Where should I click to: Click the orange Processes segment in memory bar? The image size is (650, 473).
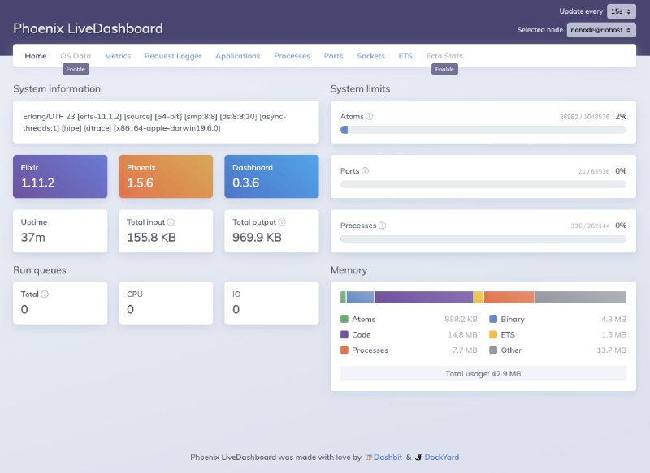(x=509, y=297)
